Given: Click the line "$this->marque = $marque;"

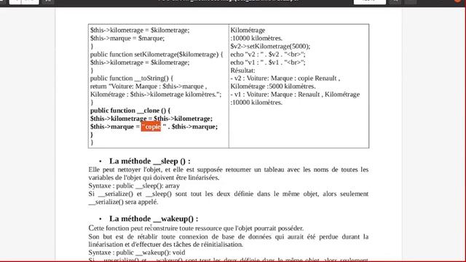Looking at the screenshot, I should [x=127, y=39].
